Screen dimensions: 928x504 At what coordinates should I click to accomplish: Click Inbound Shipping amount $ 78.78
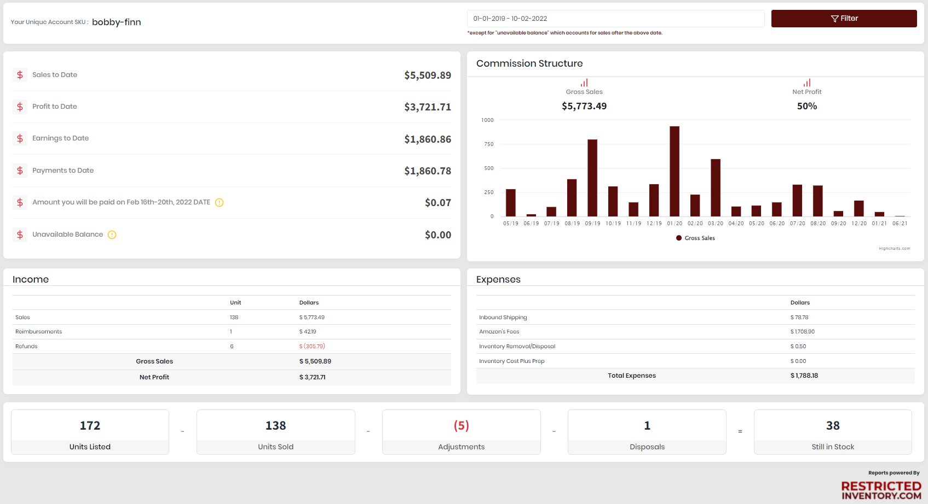click(x=799, y=318)
